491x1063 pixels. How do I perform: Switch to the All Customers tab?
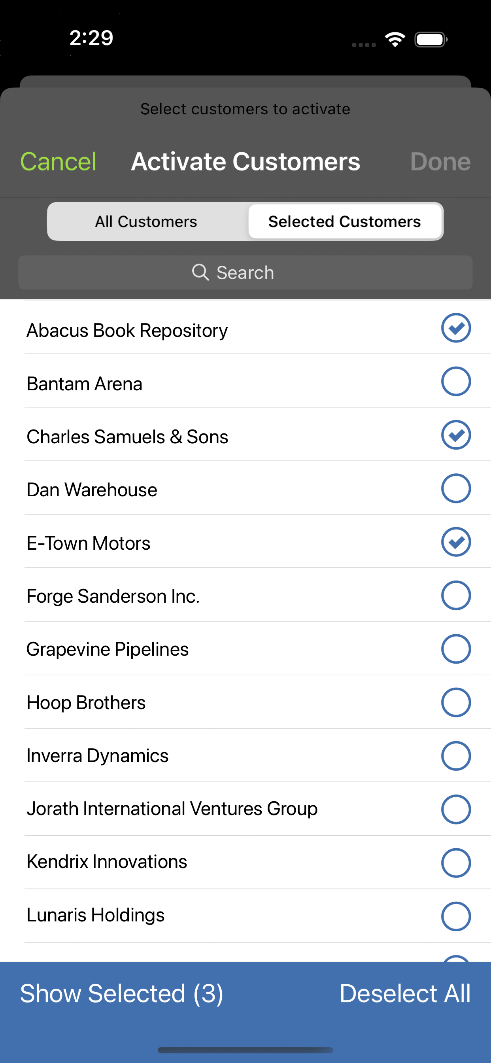click(147, 221)
